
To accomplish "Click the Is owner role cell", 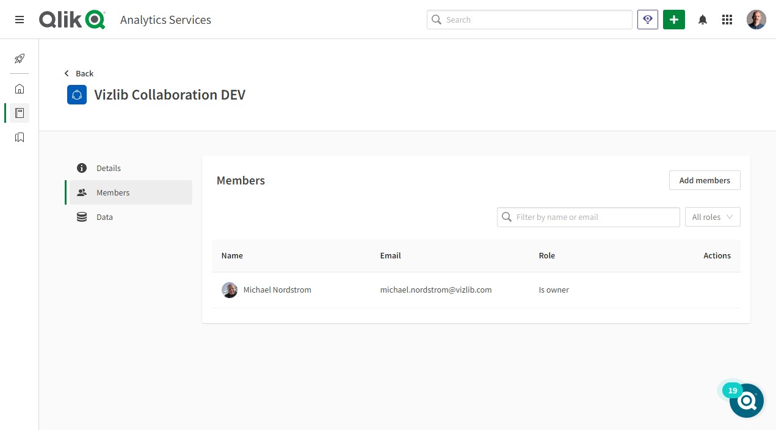I will [554, 290].
